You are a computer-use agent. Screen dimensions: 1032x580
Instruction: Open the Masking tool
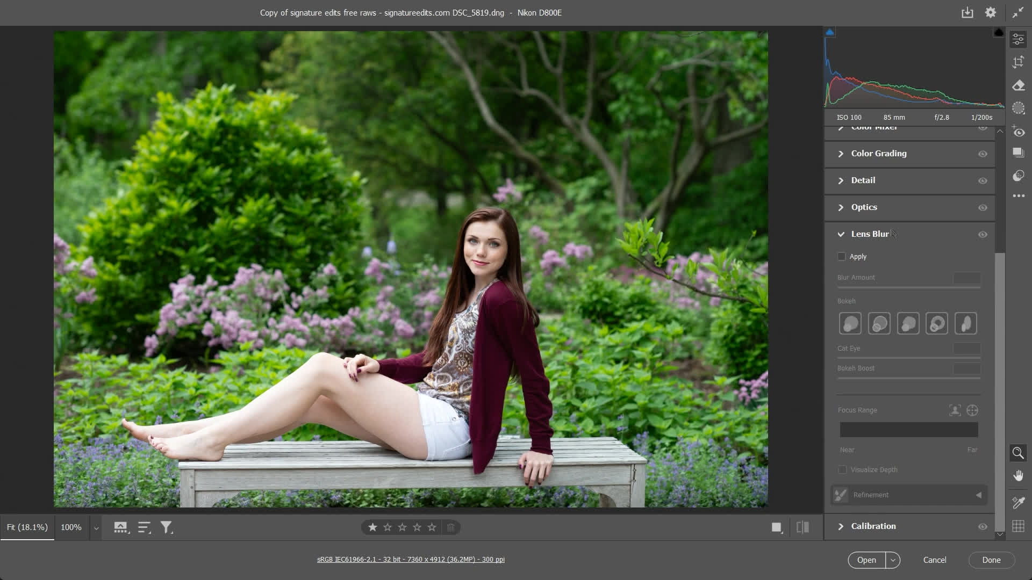tap(1018, 108)
